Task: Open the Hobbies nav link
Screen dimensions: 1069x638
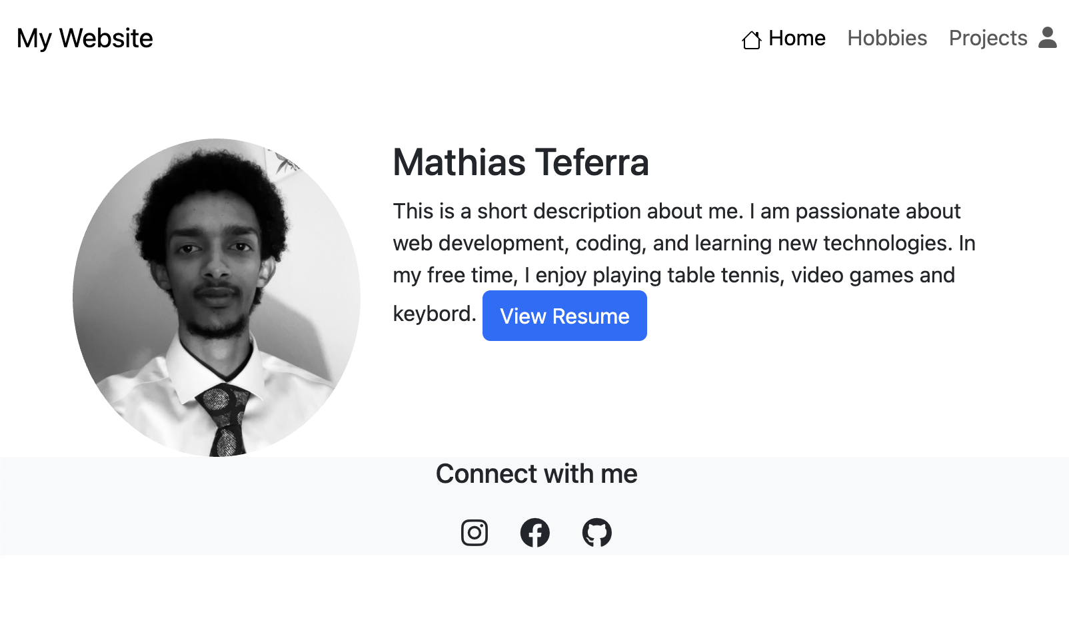Action: tap(887, 38)
